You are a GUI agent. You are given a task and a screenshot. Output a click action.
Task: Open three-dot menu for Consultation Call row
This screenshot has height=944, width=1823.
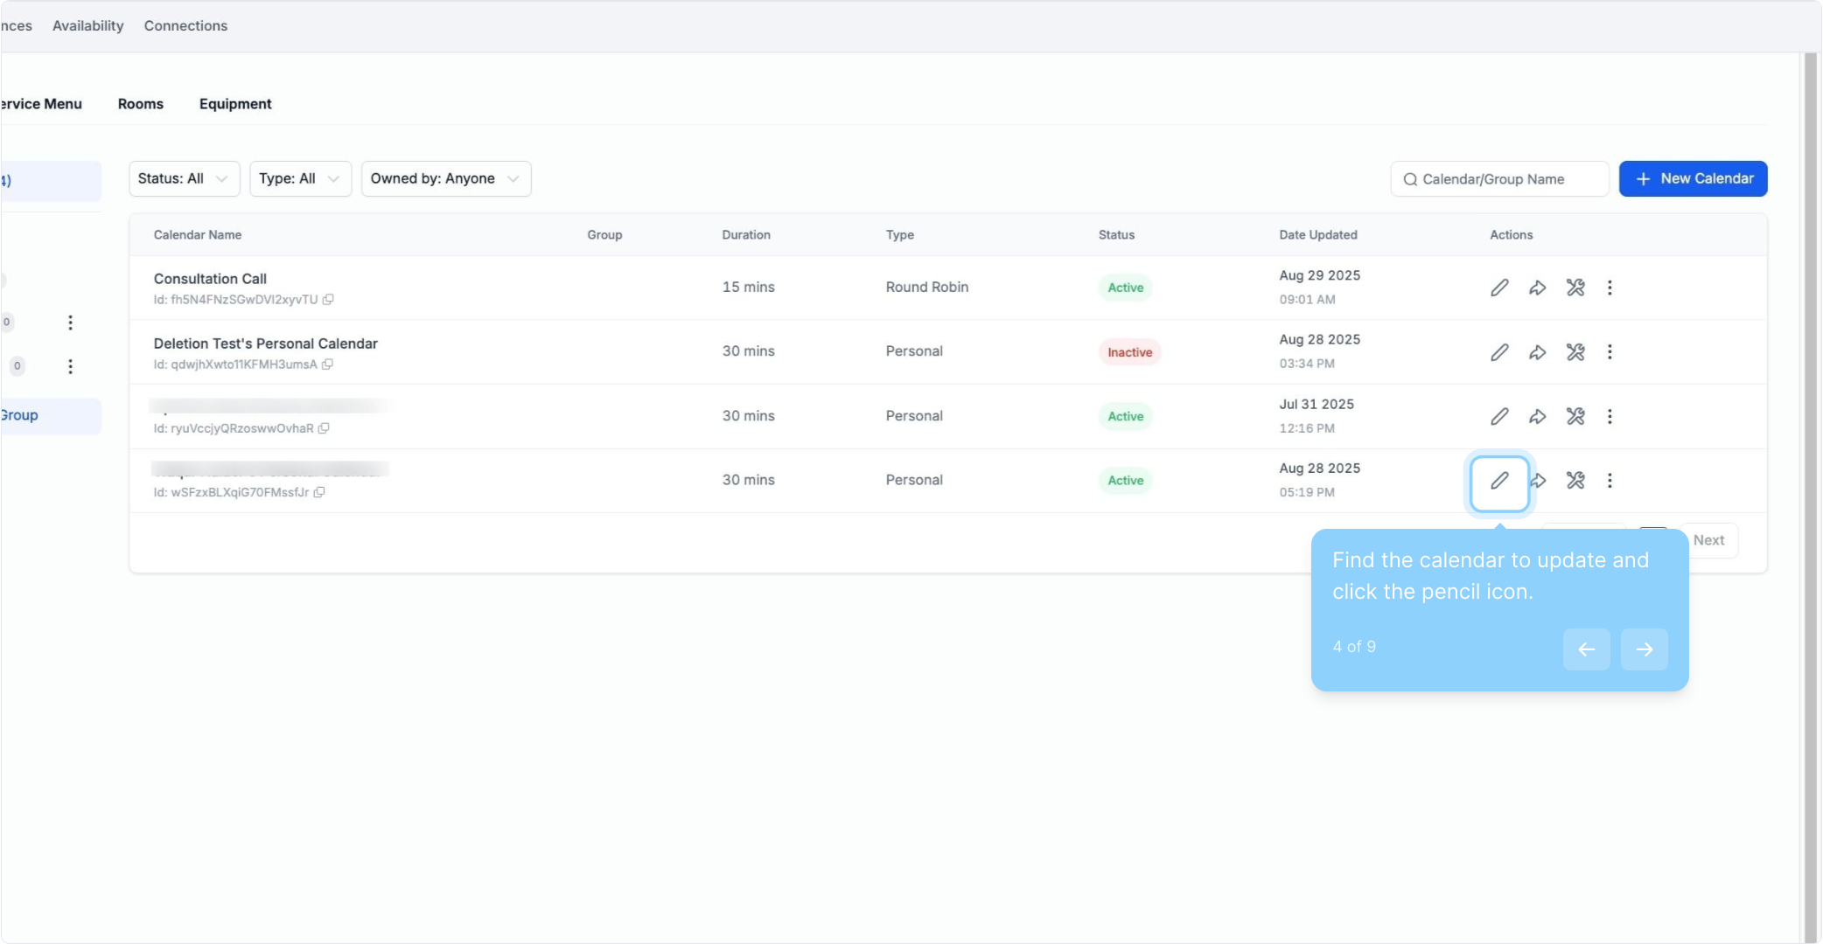click(x=1610, y=288)
